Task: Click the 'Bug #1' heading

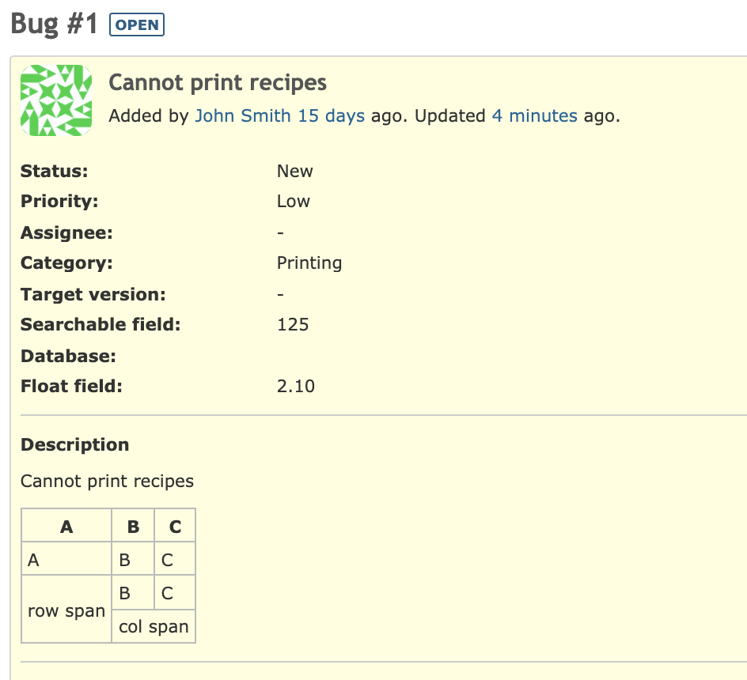Action: (54, 24)
